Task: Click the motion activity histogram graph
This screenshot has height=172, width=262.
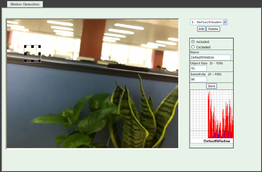Action: pyautogui.click(x=211, y=114)
